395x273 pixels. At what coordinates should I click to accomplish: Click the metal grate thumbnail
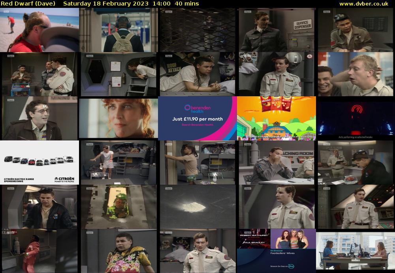197,30
